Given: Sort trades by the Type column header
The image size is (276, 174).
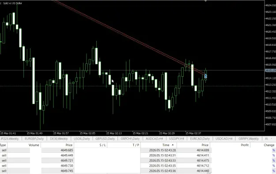Looking at the screenshot, I should pos(3,145).
